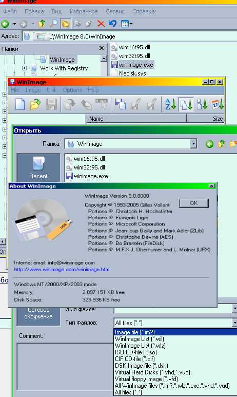Click Size column header in WinImage
This screenshot has height=397, width=237.
[205, 119]
